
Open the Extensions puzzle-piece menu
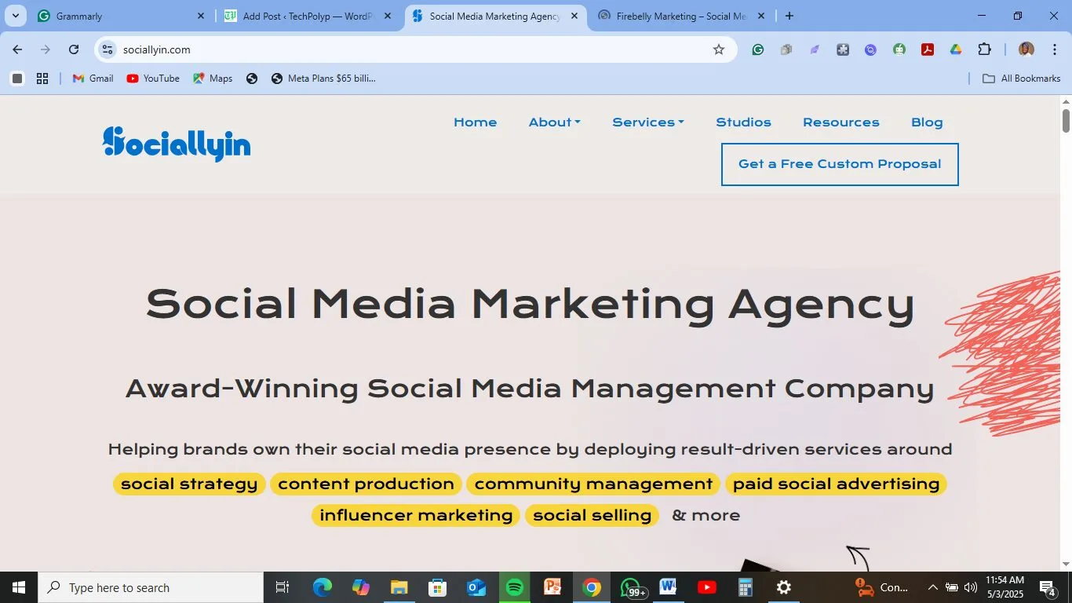984,49
